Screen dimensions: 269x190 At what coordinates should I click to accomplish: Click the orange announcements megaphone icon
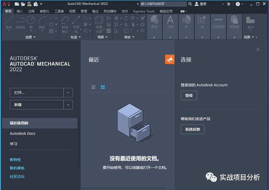point(169,59)
